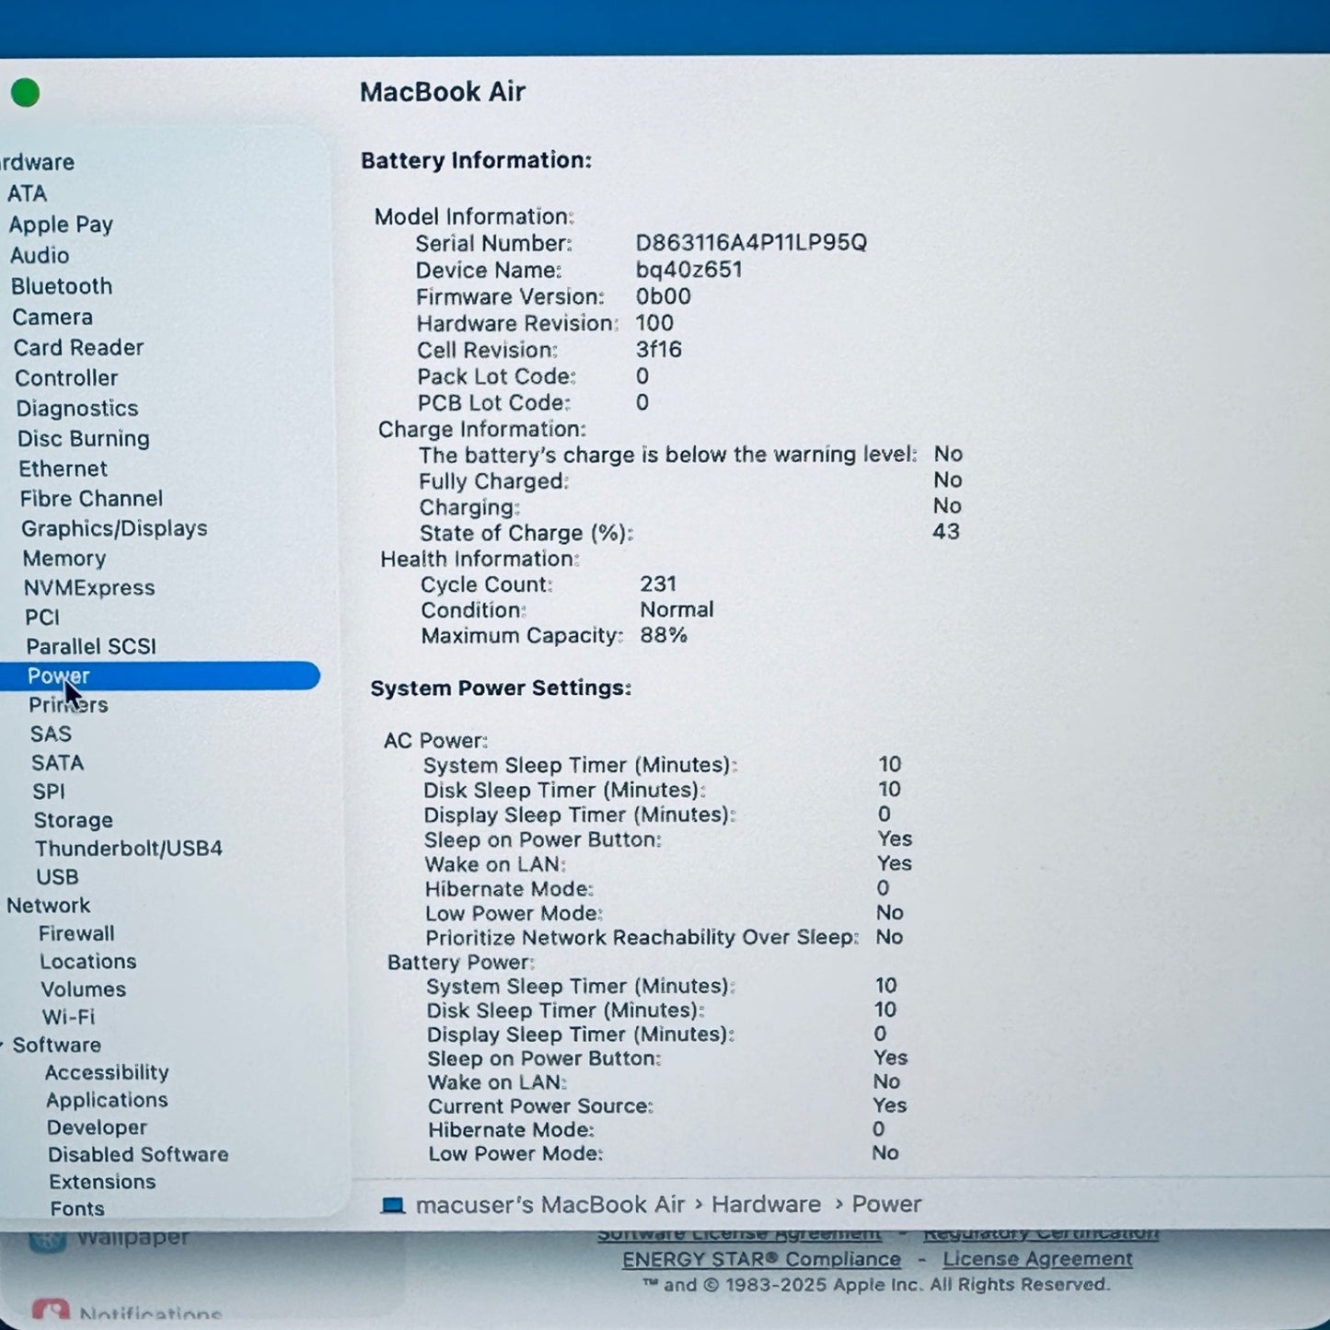Select Graphics/Displays in the sidebar
This screenshot has width=1330, height=1330.
(x=115, y=528)
